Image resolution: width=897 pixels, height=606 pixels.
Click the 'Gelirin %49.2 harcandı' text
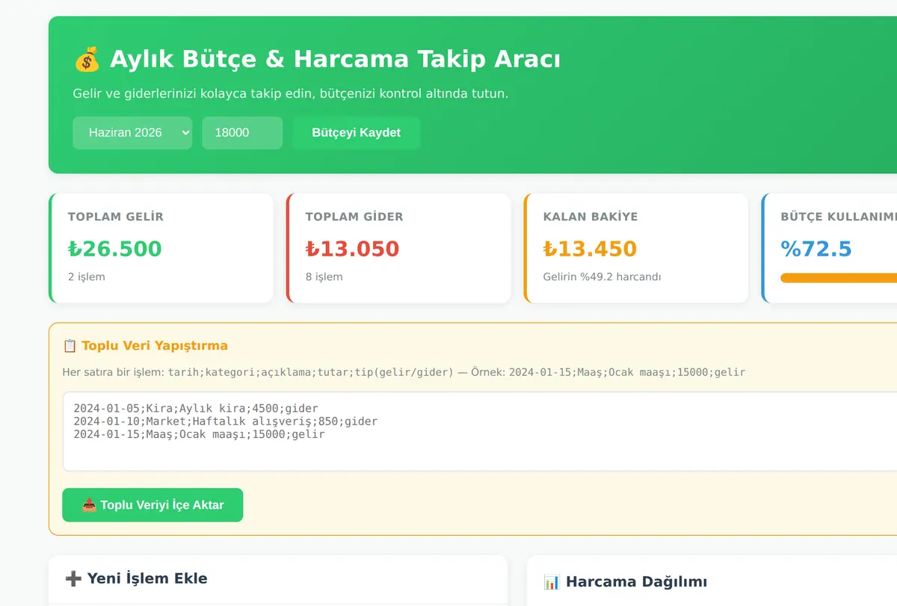(602, 277)
